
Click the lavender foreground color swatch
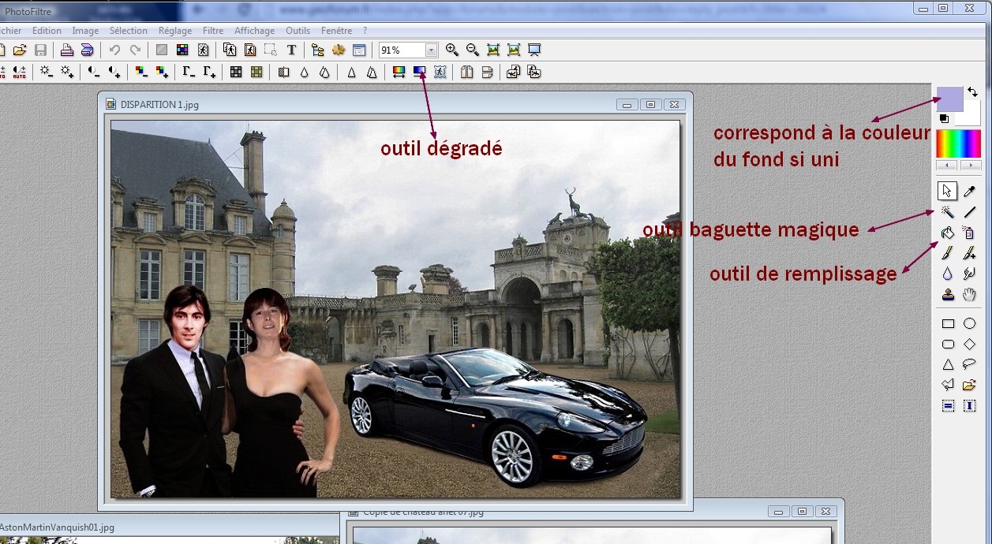tap(949, 99)
